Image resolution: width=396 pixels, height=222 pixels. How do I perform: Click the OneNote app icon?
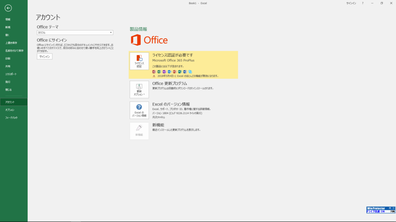[x=164, y=72]
